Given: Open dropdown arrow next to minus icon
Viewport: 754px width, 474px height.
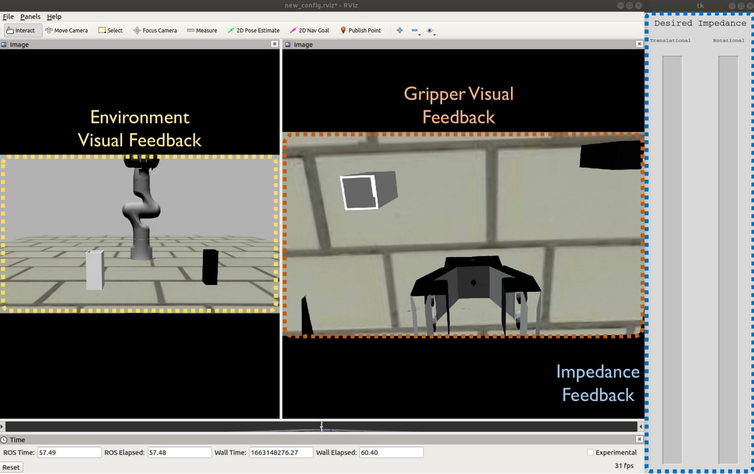Looking at the screenshot, I should tap(420, 34).
